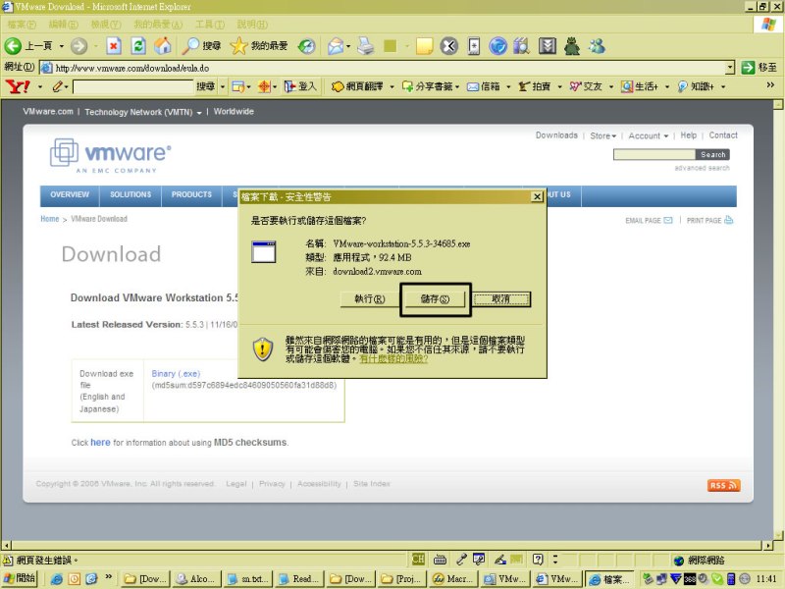Click the 移至 Go button

[x=759, y=68]
